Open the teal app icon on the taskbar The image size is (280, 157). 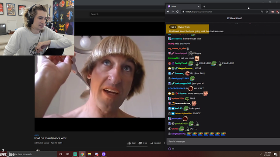75,154
